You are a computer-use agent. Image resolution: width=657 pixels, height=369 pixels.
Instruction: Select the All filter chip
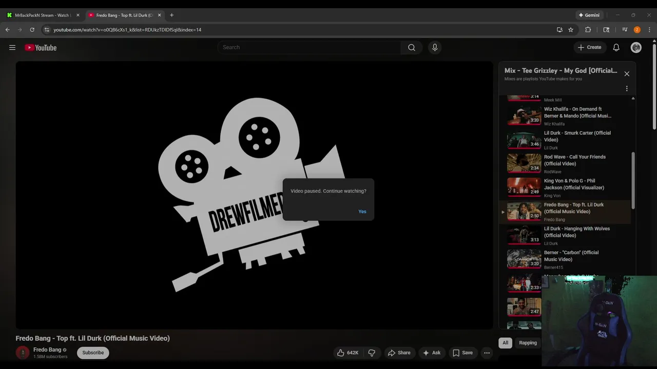click(x=505, y=343)
